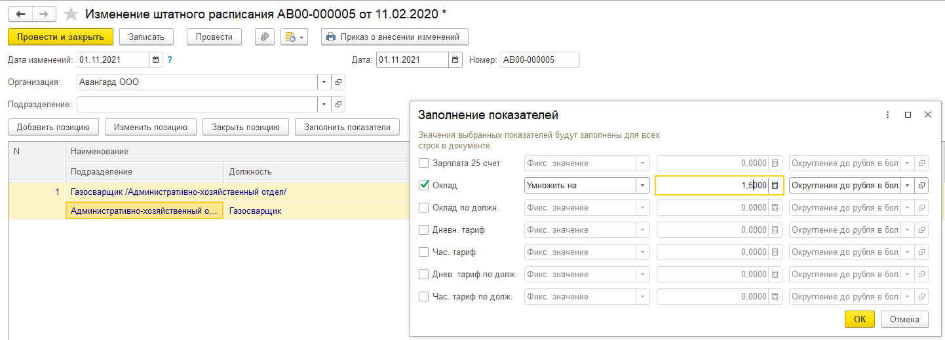The height and width of the screenshot is (340, 945).
Task: Expand the Умножить на dropdown
Action: (642, 186)
